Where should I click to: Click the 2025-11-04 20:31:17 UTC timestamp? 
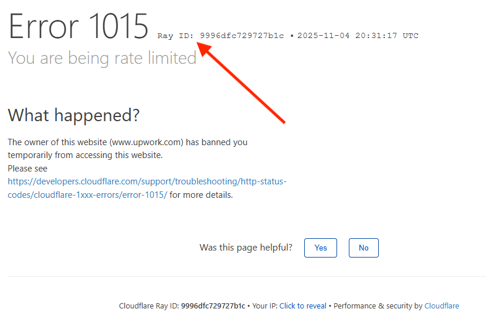coord(358,36)
